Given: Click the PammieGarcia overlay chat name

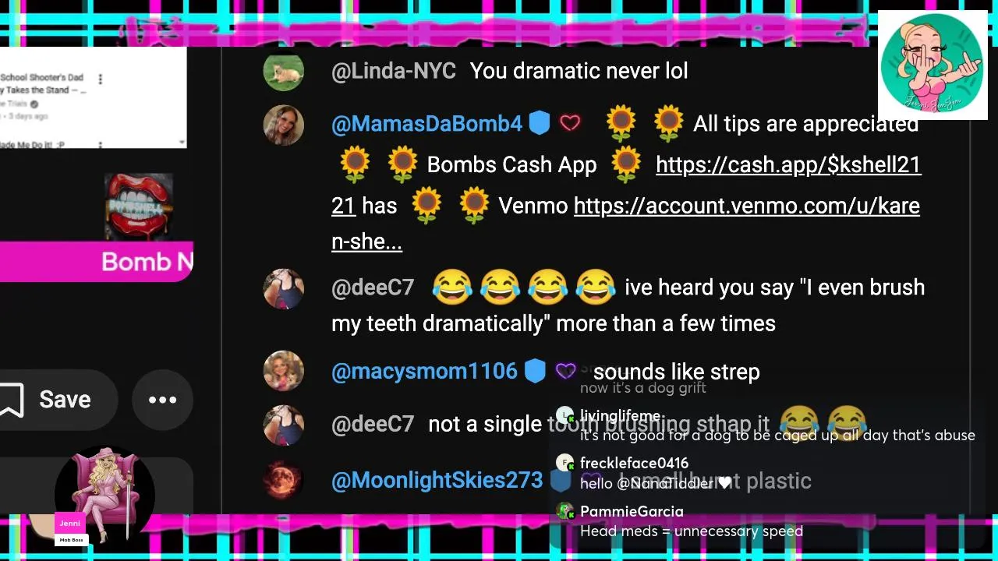Looking at the screenshot, I should tap(632, 512).
